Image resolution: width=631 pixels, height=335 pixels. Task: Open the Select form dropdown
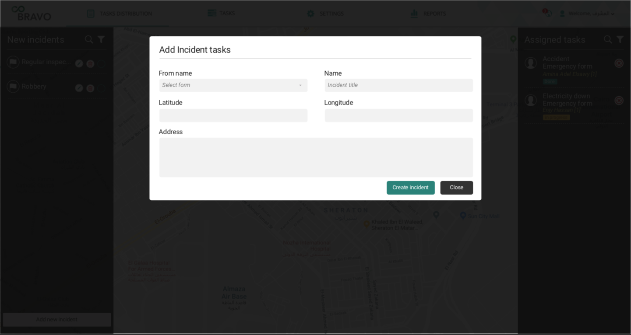point(233,85)
